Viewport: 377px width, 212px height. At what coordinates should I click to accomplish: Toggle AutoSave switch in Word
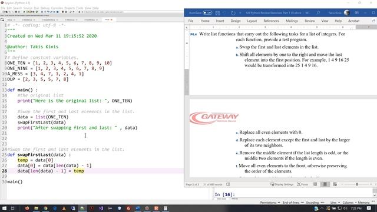[x=207, y=13]
